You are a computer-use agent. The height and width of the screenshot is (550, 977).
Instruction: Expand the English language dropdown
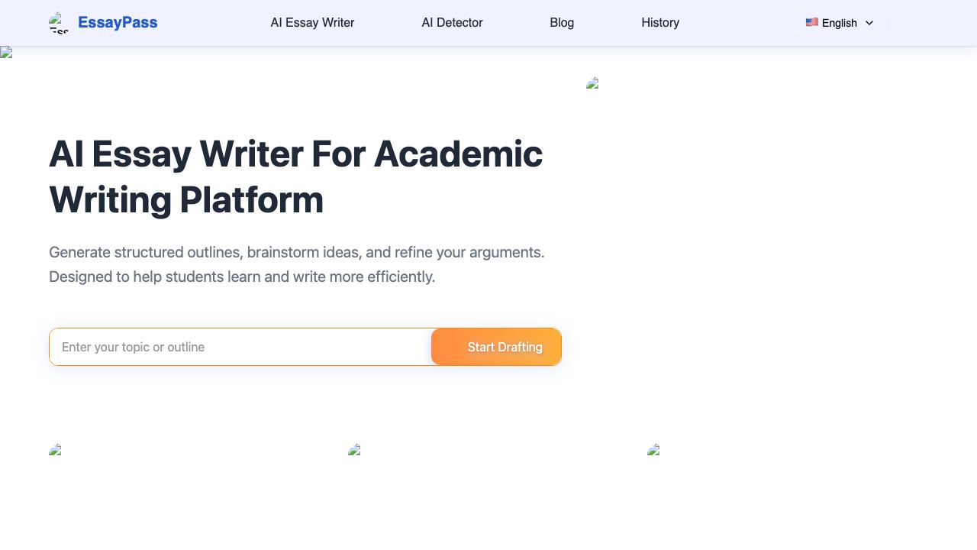click(x=840, y=23)
